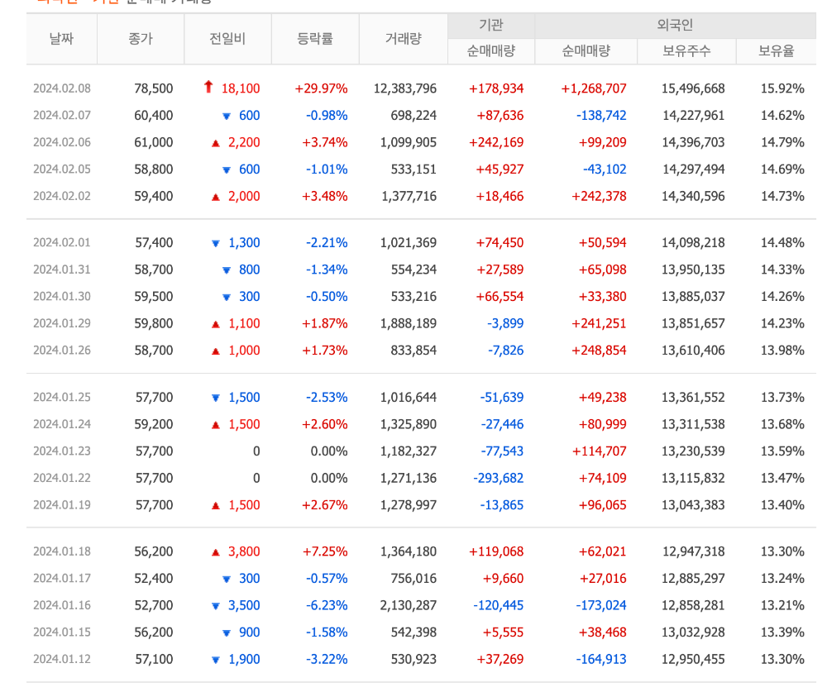Click the blue down arrow on 2024.02.07 row
Image resolution: width=827 pixels, height=692 pixels.
click(x=226, y=116)
